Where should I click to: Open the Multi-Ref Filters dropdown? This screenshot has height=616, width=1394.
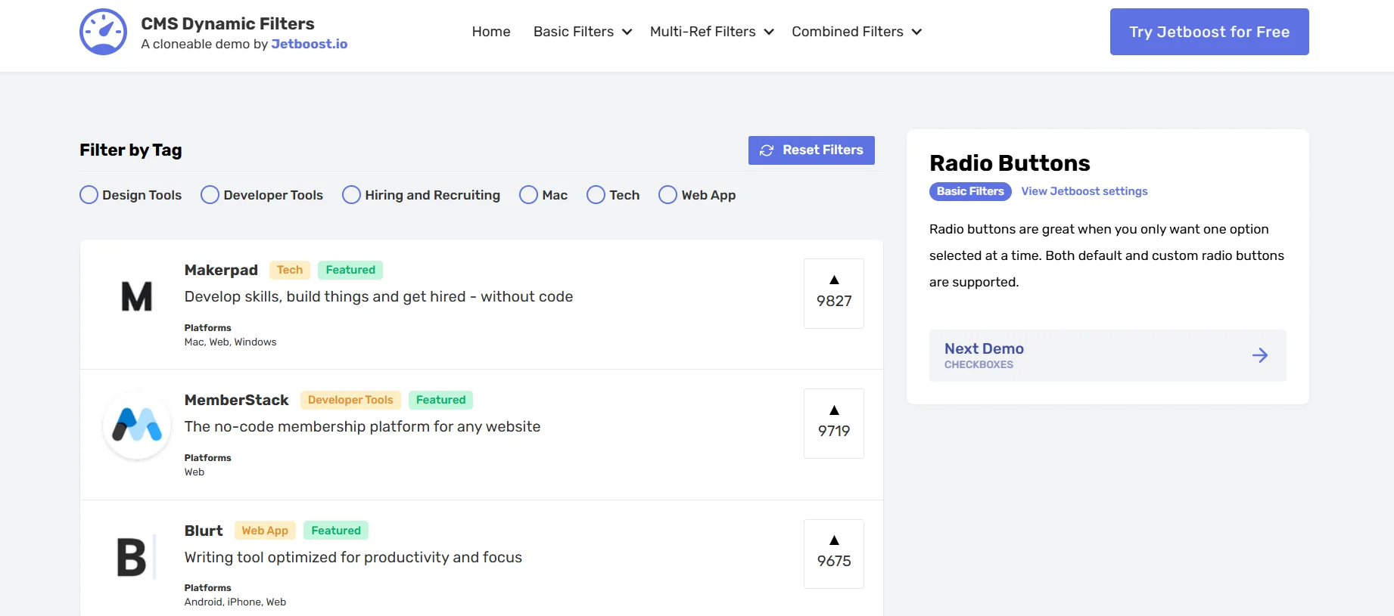pos(711,32)
